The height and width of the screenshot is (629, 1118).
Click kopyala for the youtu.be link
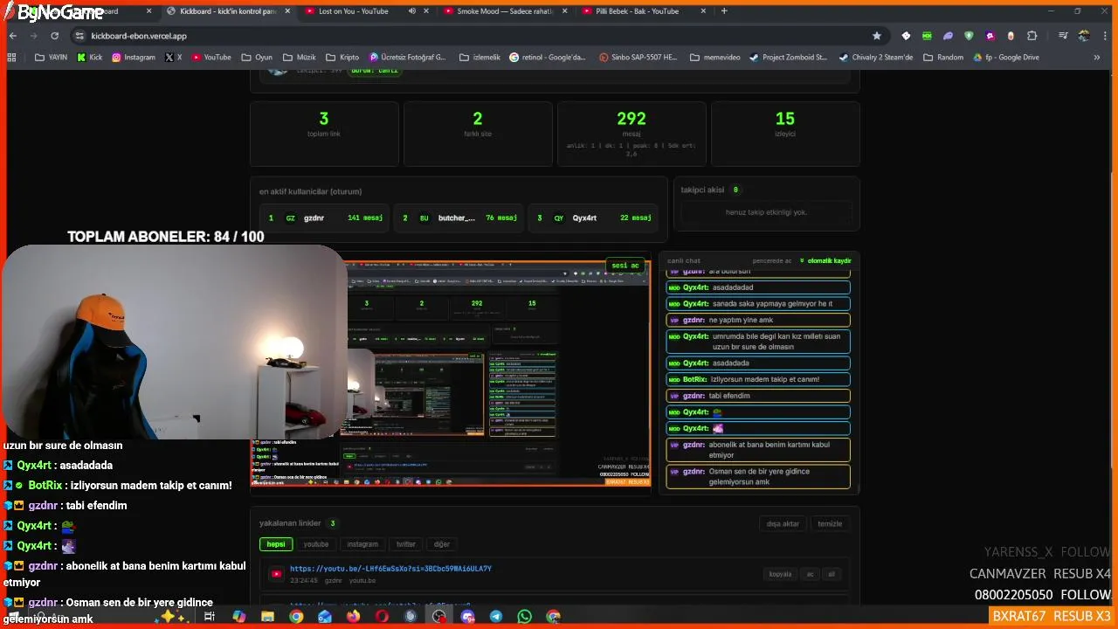[x=780, y=574]
